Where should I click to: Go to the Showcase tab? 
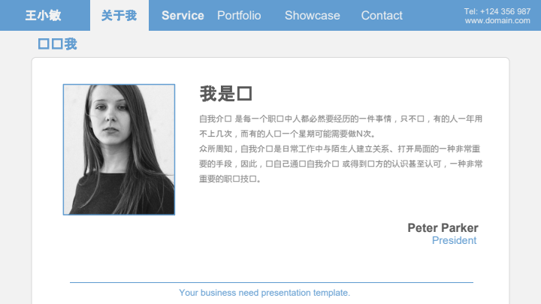[313, 16]
